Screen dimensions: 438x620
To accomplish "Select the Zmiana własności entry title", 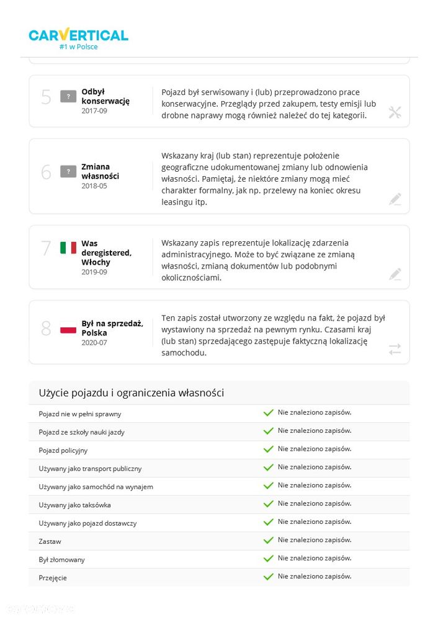I will (x=100, y=171).
